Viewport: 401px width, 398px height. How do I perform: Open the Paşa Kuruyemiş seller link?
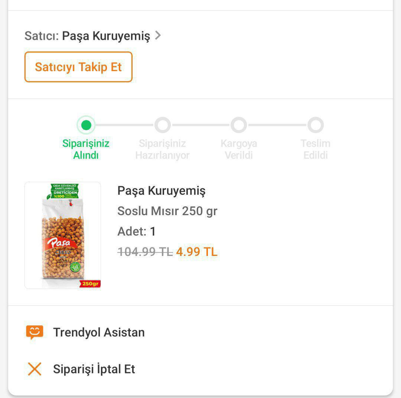(106, 36)
